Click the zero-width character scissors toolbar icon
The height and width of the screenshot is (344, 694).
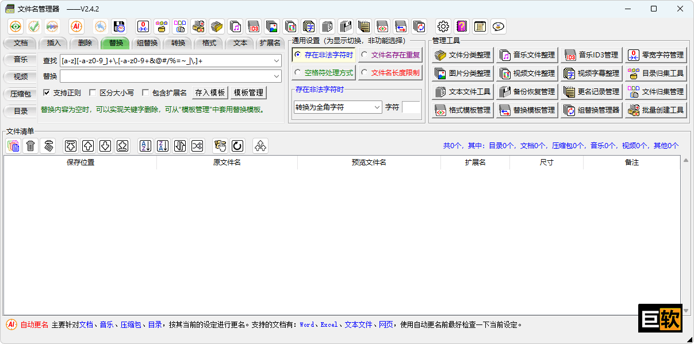point(143,26)
